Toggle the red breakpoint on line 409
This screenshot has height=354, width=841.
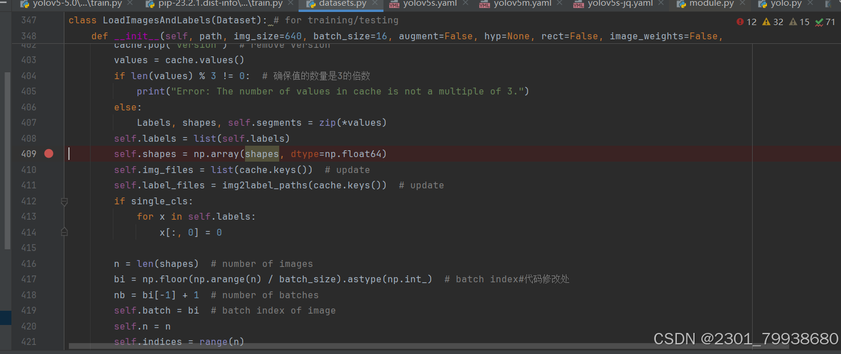pos(48,153)
